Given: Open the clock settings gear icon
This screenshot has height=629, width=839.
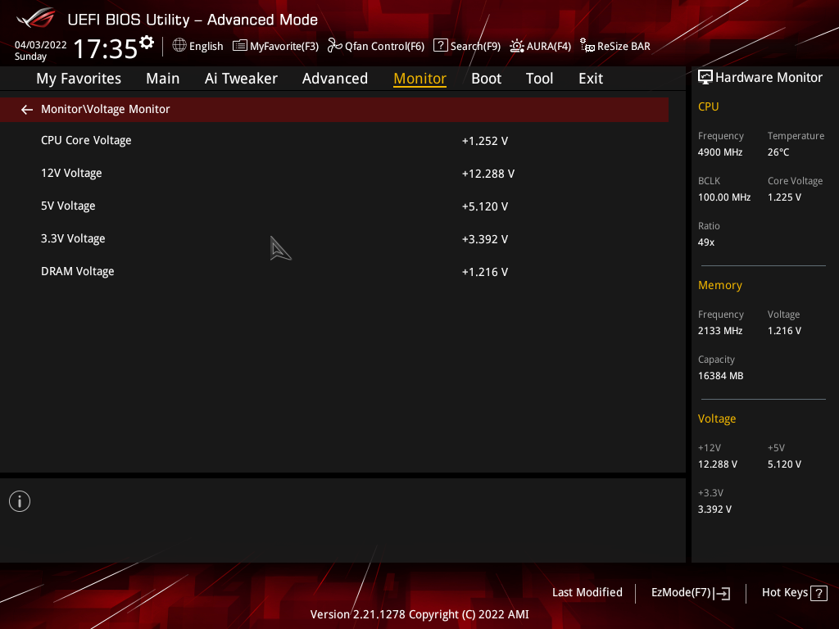Looking at the screenshot, I should [x=147, y=43].
